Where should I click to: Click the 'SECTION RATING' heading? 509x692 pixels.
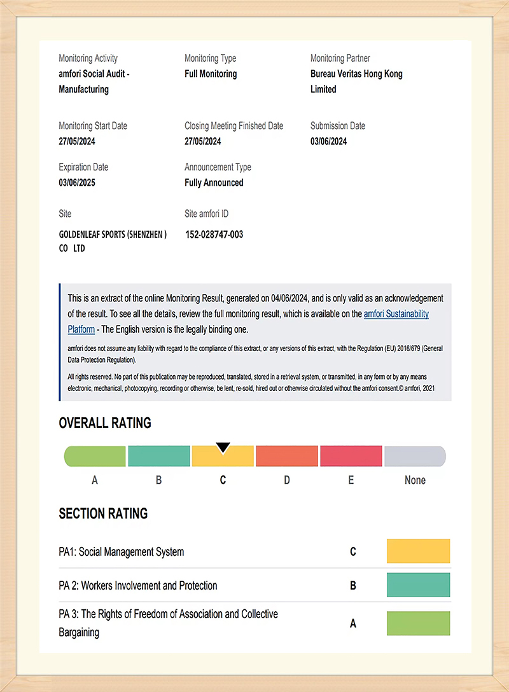point(103,513)
